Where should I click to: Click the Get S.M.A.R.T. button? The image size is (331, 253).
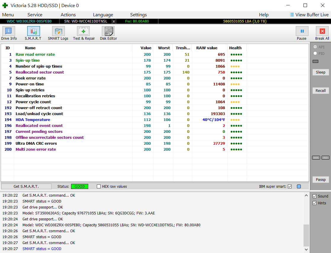26,186
